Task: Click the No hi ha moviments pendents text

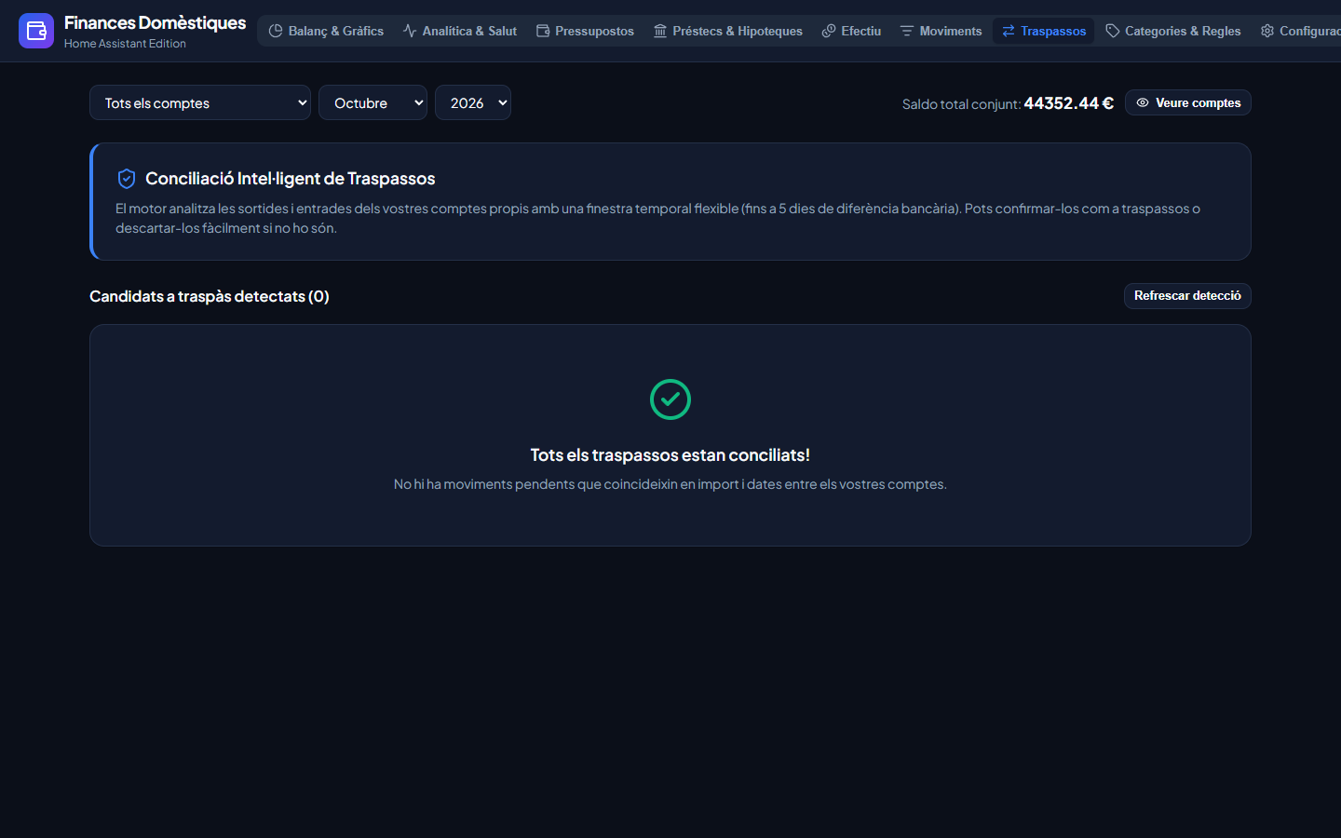Action: pos(670,484)
